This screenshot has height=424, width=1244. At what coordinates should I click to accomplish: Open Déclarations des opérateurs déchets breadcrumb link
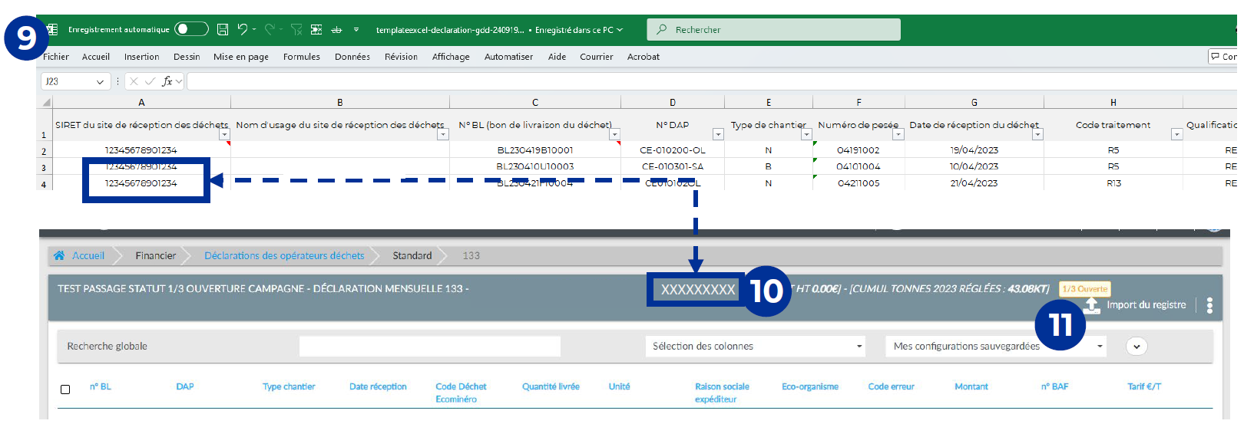pos(284,255)
